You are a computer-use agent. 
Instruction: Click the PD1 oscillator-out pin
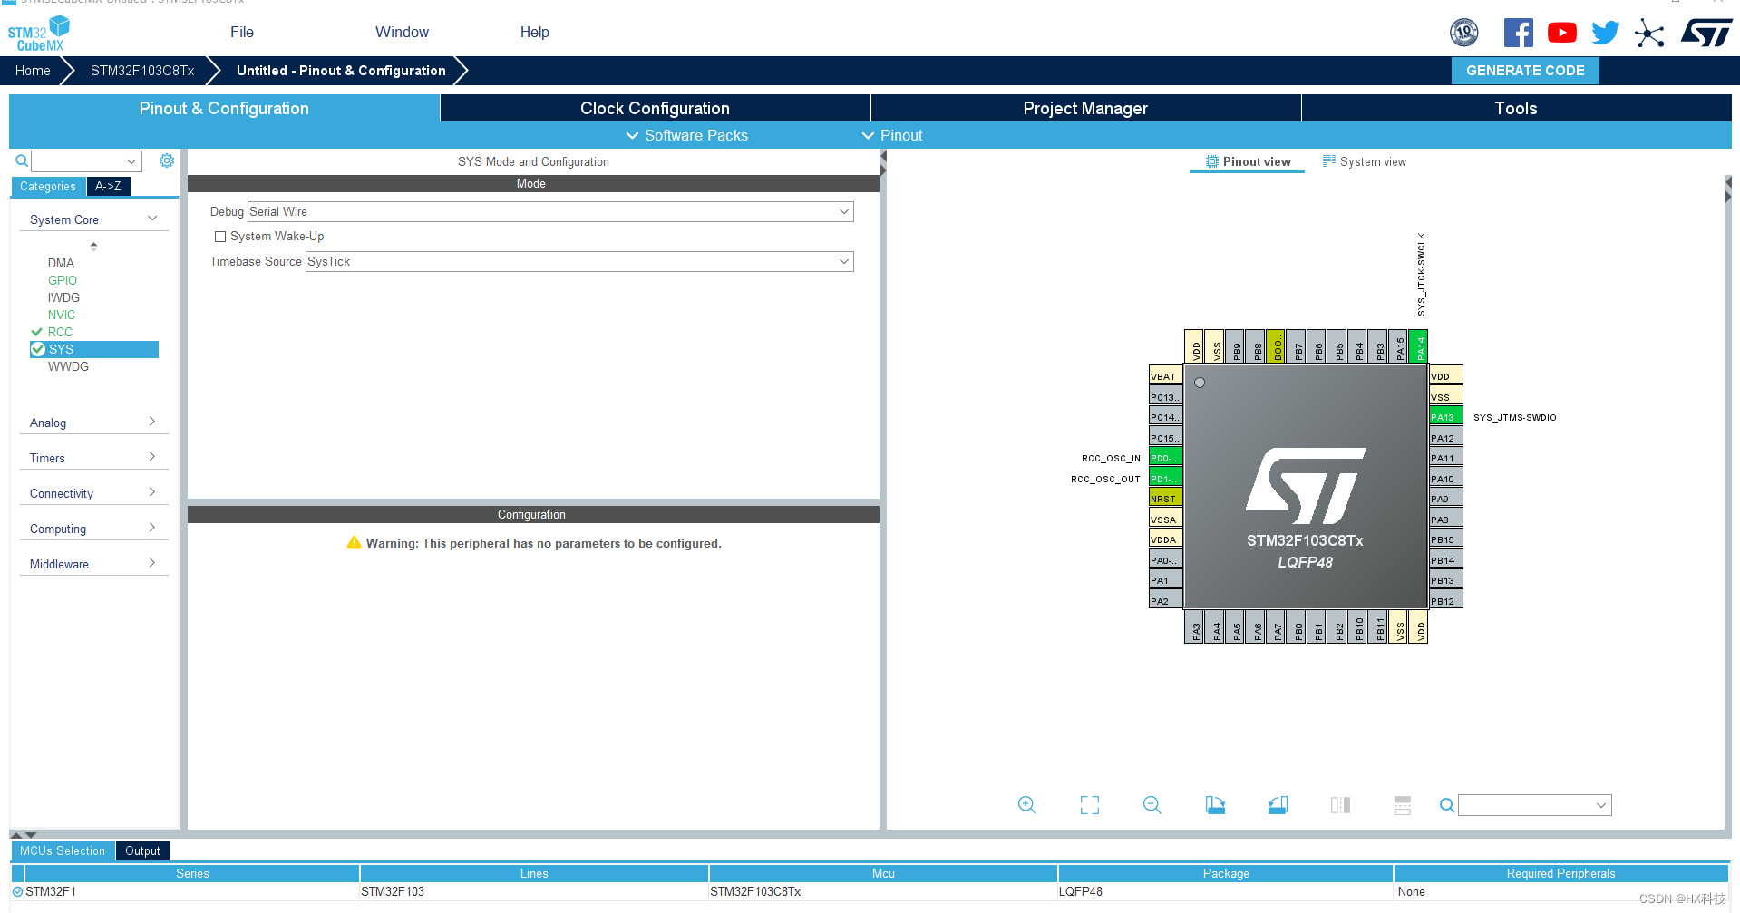[1165, 479]
